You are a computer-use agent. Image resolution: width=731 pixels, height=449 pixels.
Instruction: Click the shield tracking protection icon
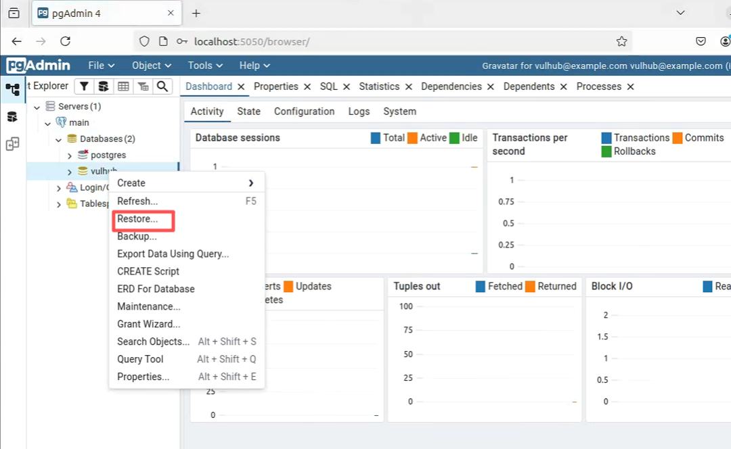click(x=145, y=41)
